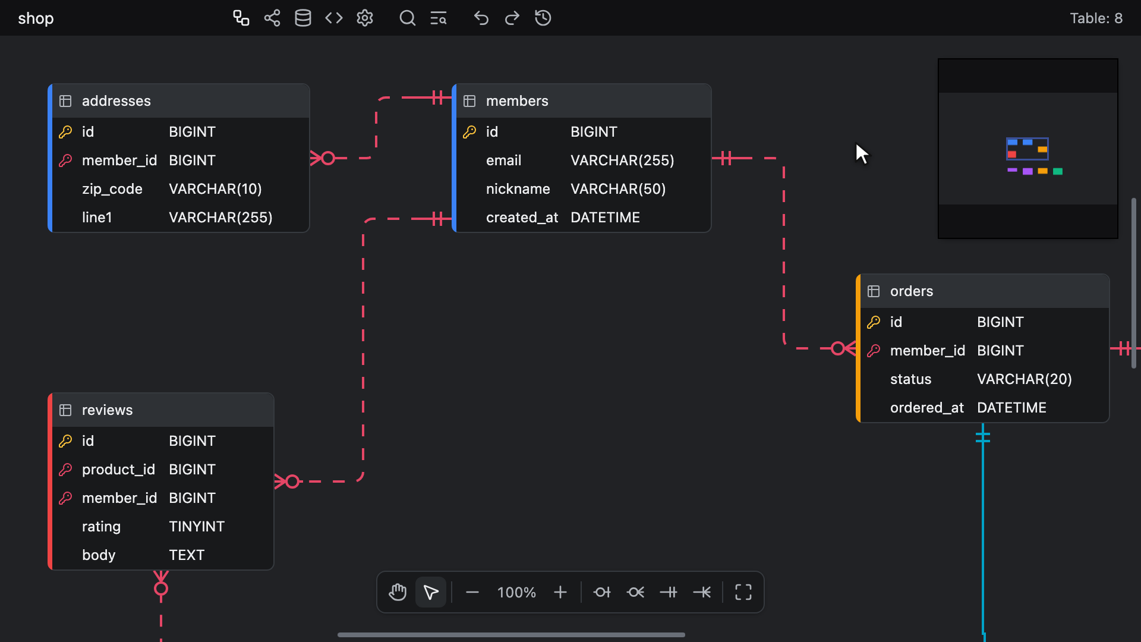Image resolution: width=1141 pixels, height=642 pixels.
Task: Click the primary key icon of addresses id
Action: click(65, 132)
